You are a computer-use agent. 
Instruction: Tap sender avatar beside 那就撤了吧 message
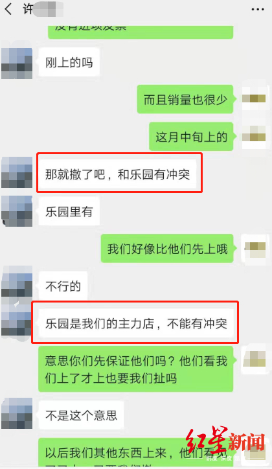point(17,172)
